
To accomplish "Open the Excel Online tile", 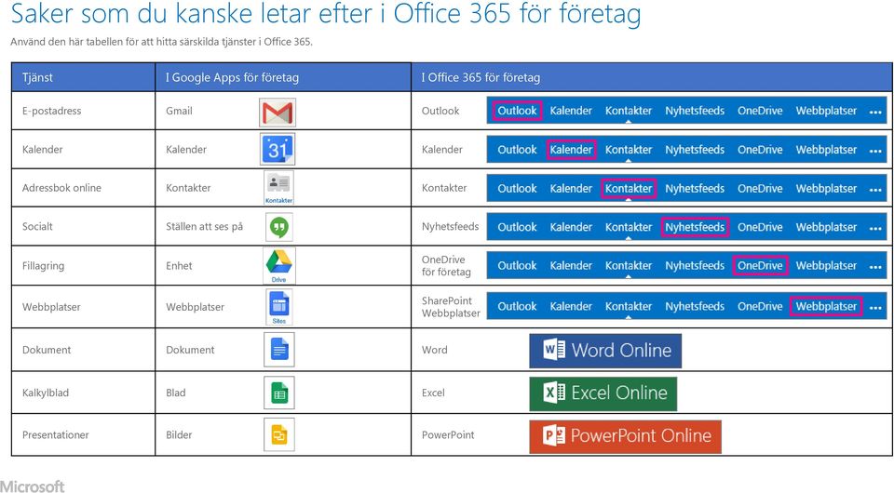I will 603,393.
